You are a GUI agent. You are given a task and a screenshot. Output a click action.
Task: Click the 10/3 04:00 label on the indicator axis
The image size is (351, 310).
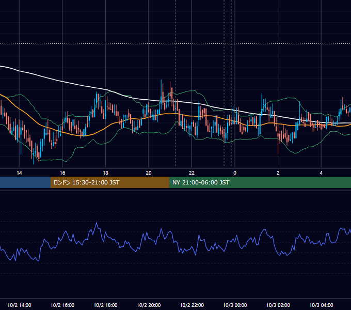coord(321,305)
